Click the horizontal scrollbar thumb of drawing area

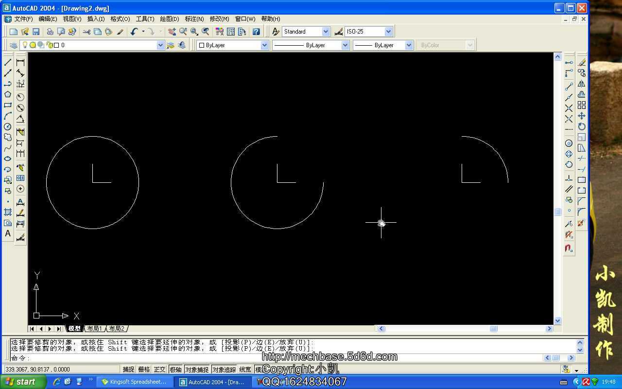click(493, 329)
